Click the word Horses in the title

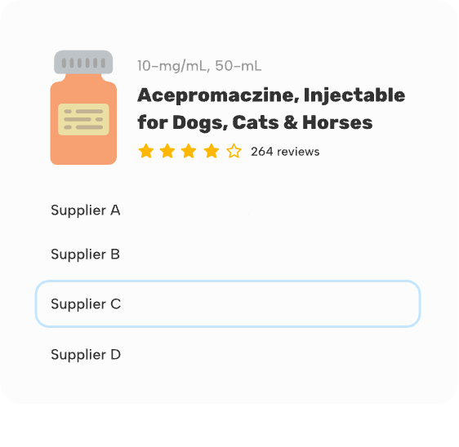tap(337, 122)
